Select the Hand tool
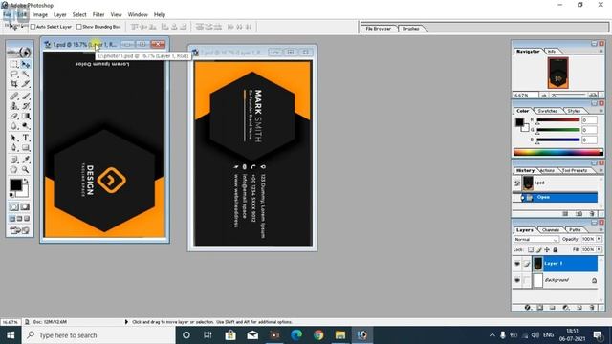Screen dimensions: 612x344 pyautogui.click(x=14, y=170)
